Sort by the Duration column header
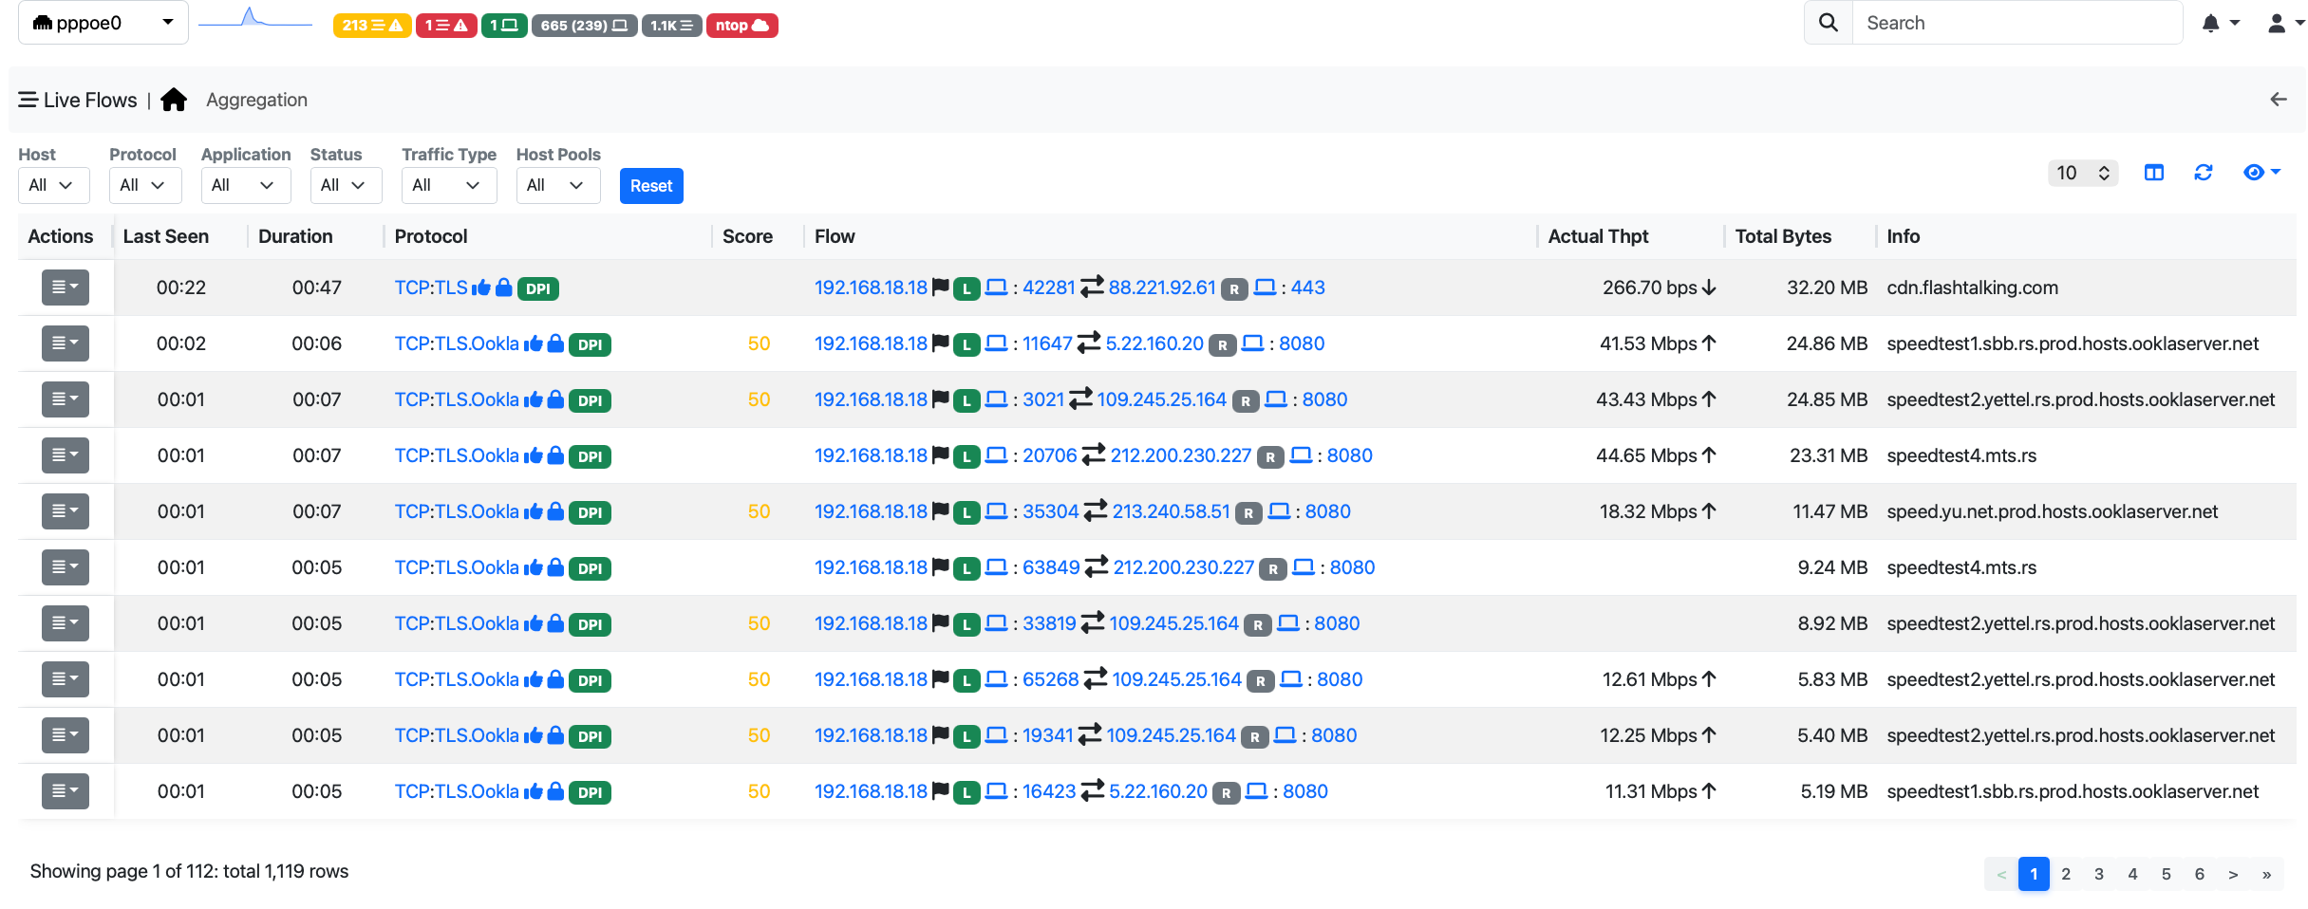Viewport: 2308px width, 909px height. click(295, 236)
